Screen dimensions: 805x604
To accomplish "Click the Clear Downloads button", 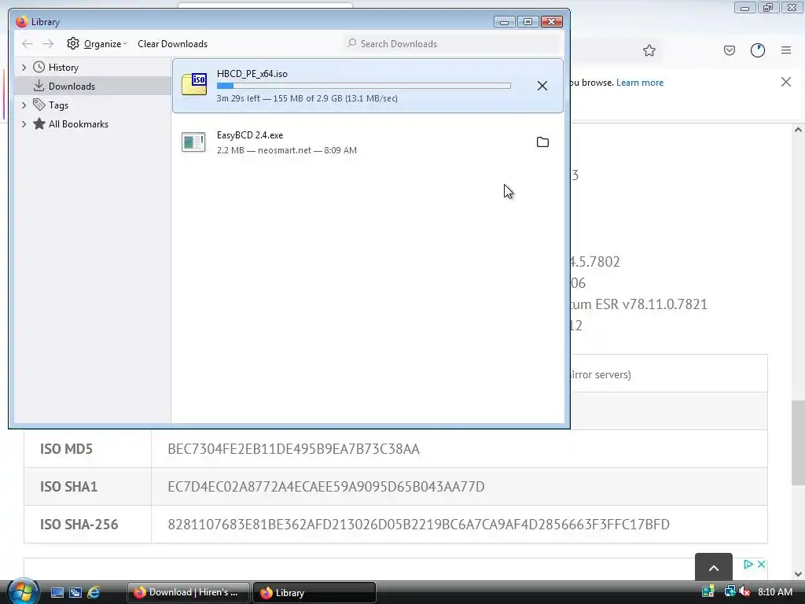I will pyautogui.click(x=172, y=44).
